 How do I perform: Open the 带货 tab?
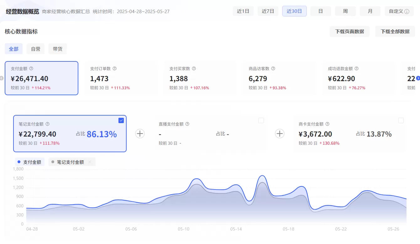coord(58,49)
